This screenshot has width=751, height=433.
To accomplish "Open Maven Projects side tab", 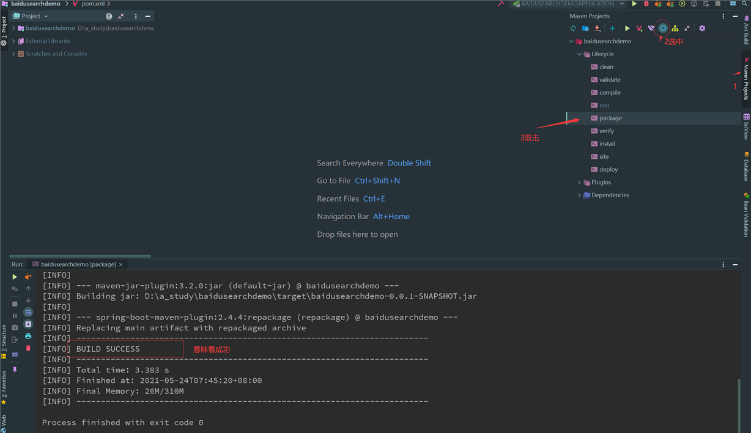I will click(746, 79).
